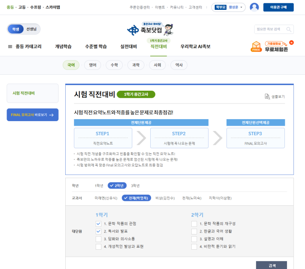Click the 샘플보기 text link
Screen dimensions: 305x269
(x=278, y=97)
